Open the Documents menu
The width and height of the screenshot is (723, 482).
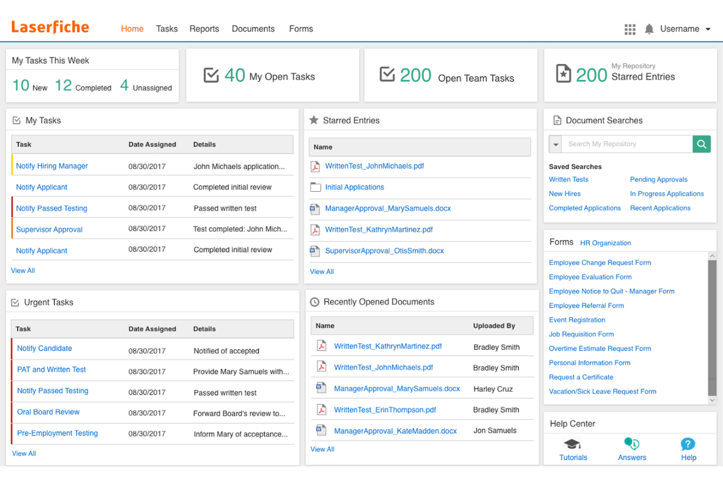[253, 29]
